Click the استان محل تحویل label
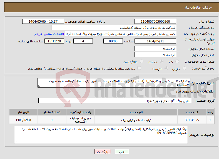This screenshot has height=159, width=219. (201, 49)
